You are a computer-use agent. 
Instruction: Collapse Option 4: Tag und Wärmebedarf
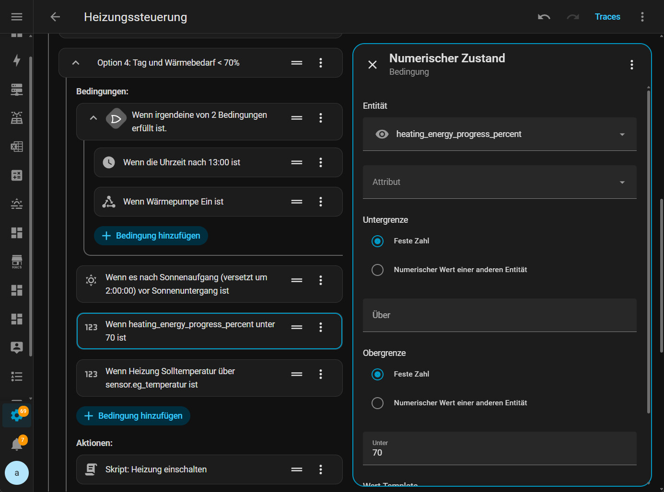(x=76, y=63)
